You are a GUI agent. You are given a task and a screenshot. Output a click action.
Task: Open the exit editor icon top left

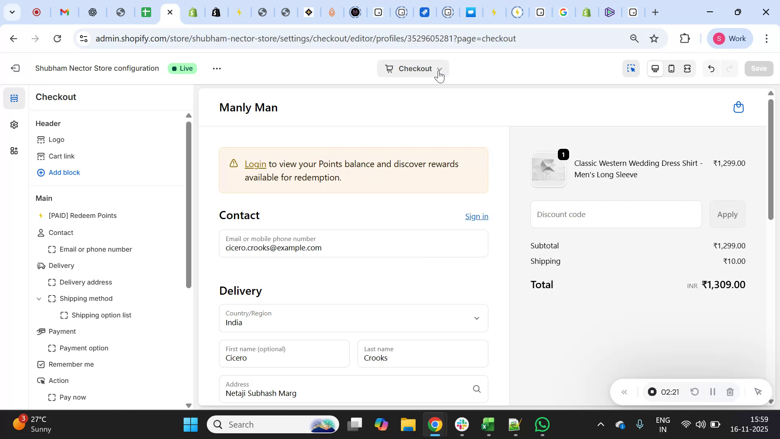(15, 68)
